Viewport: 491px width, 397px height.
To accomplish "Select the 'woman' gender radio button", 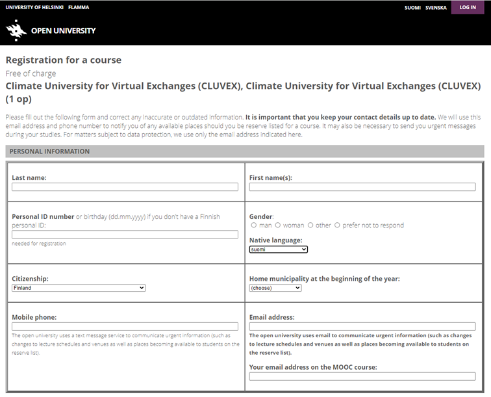I will [278, 225].
